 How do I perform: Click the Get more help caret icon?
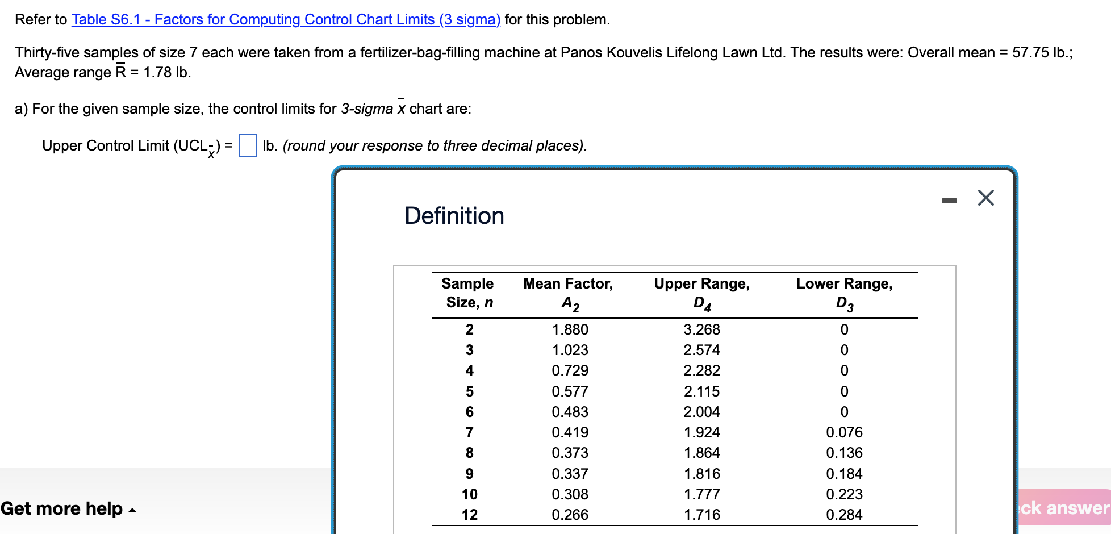click(131, 511)
